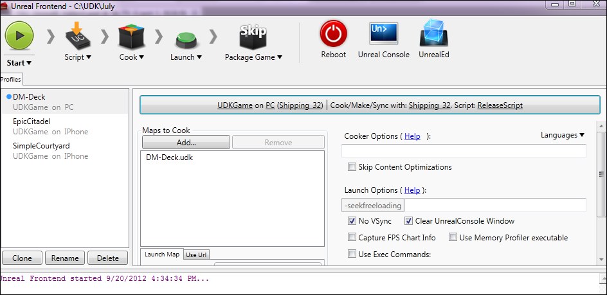Open the Start dropdown arrow
This screenshot has height=295, width=607.
(29, 63)
